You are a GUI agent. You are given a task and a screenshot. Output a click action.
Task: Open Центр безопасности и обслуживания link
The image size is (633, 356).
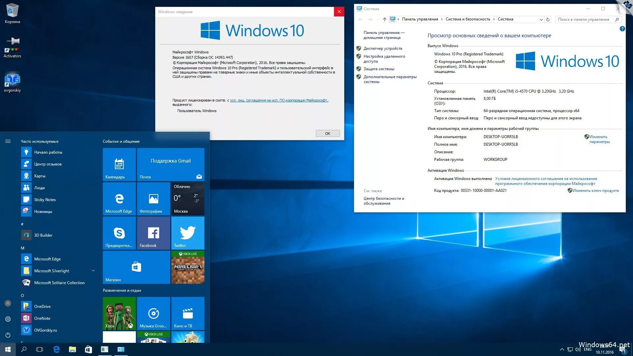(x=384, y=201)
